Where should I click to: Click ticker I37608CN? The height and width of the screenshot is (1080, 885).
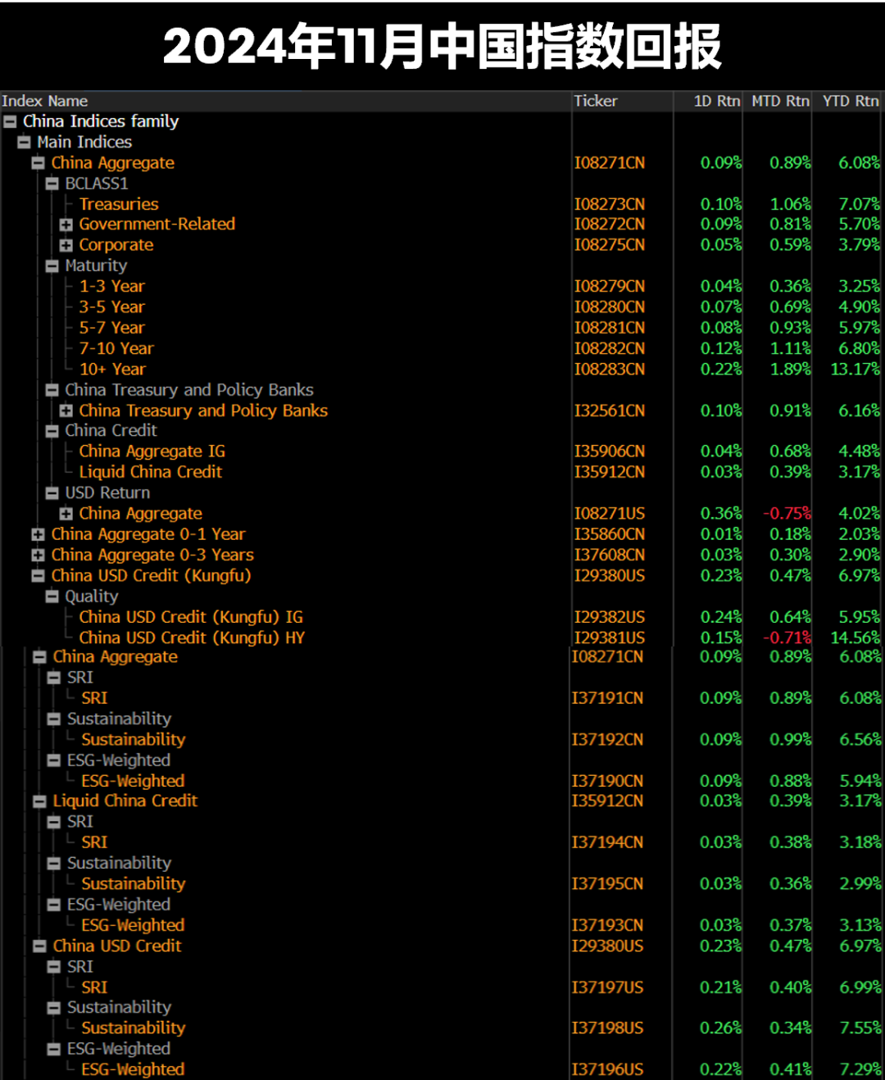point(609,555)
